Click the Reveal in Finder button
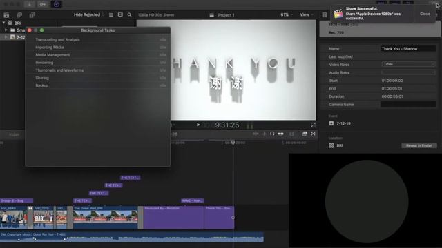This screenshot has width=442, height=248. (x=419, y=145)
